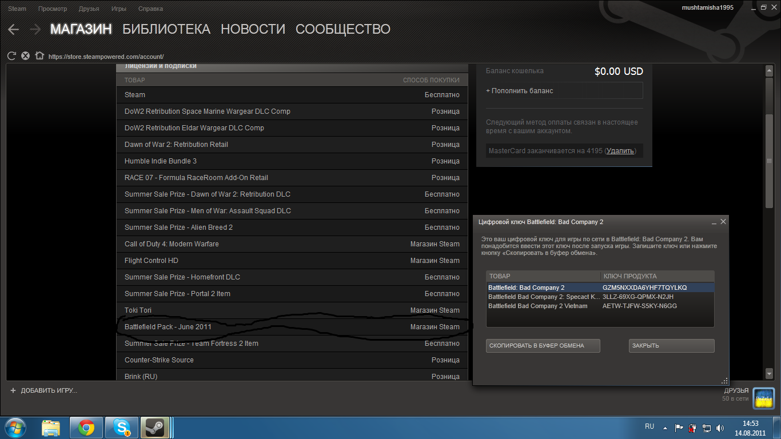Image resolution: width=781 pixels, height=439 pixels.
Task: Open the Steam menu
Action: [17, 9]
